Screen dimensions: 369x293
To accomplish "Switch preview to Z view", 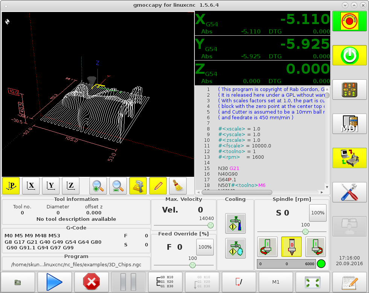I will (71, 186).
